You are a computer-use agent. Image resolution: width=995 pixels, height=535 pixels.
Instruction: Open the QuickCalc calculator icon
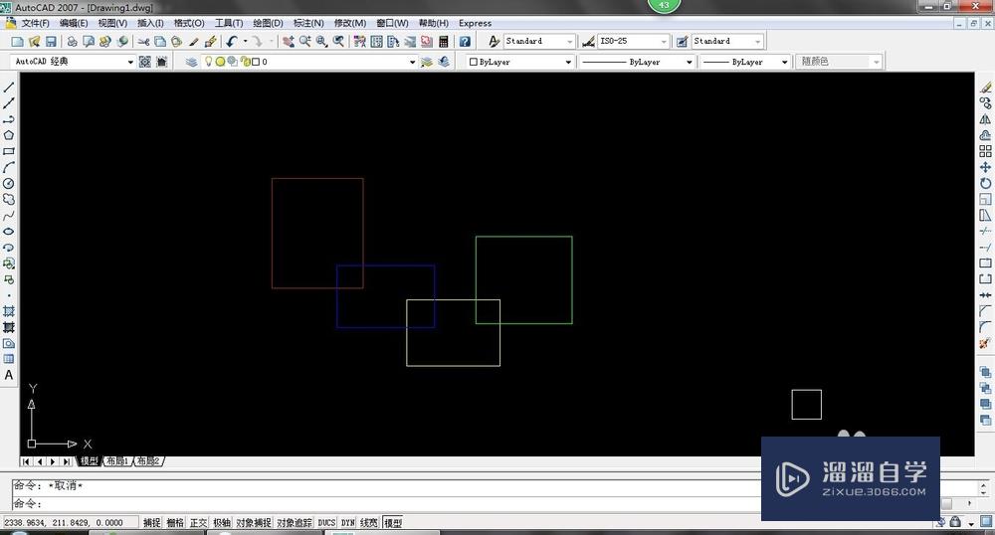point(443,41)
